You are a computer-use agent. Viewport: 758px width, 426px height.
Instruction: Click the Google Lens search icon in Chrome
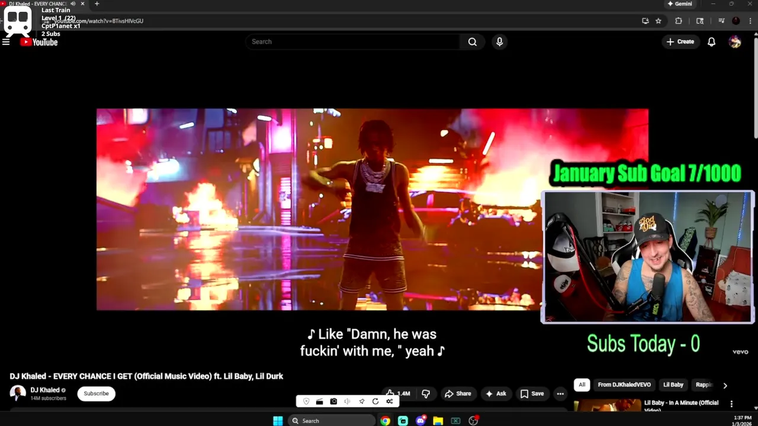700,21
